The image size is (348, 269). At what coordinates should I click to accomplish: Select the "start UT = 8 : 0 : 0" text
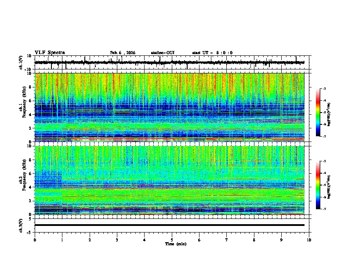[212, 53]
